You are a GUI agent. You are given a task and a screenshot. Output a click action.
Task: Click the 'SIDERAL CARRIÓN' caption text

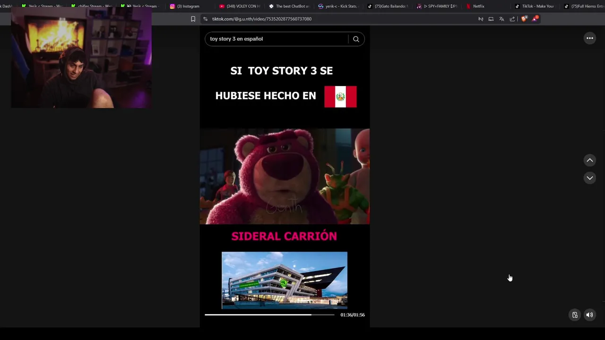pos(284,236)
